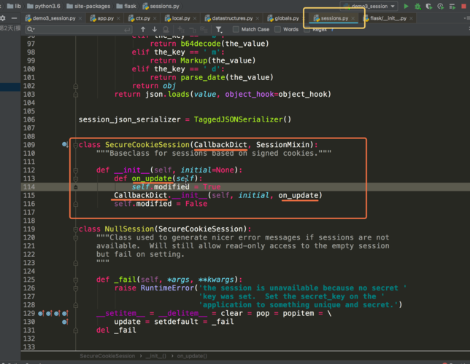This screenshot has height=364, width=470.
Task: Click the concurrency diagram run icon
Action: (x=452, y=7)
